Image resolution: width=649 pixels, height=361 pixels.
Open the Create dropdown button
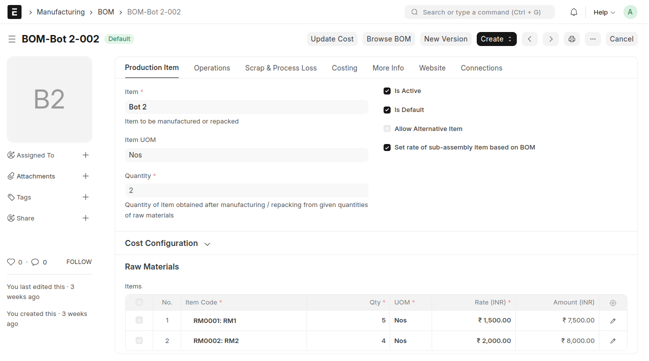tap(496, 39)
